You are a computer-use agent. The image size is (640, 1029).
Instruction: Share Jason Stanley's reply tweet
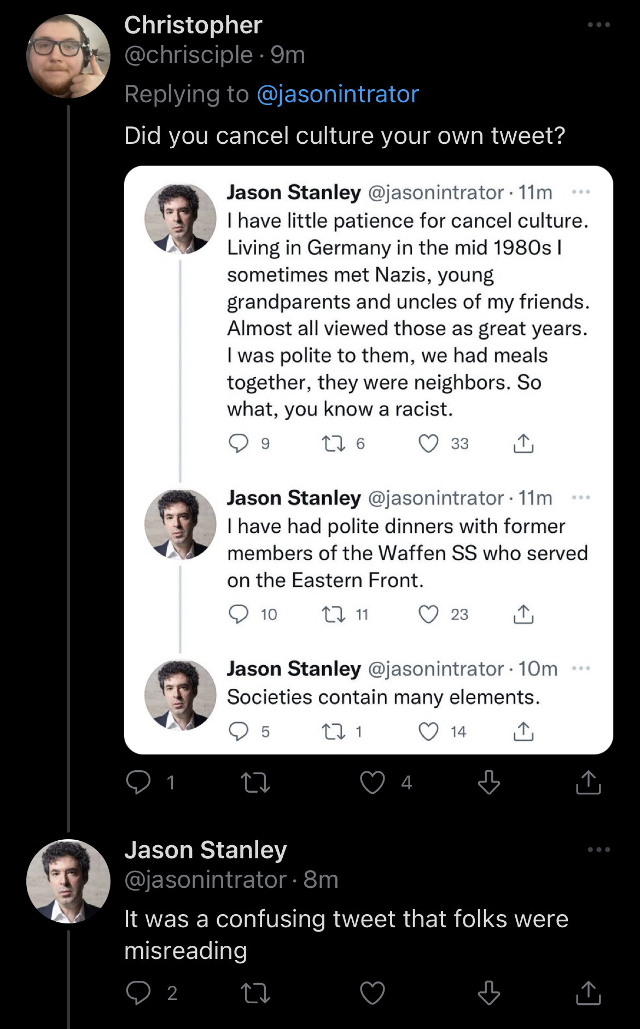tap(589, 993)
